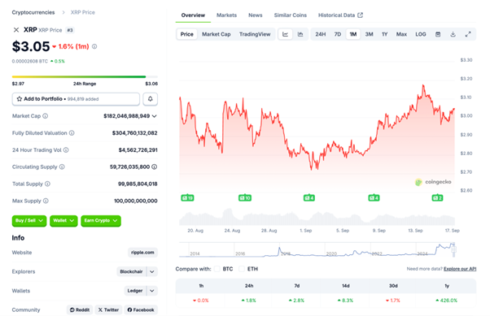Switch to line chart view icon
490x316 pixels.
[x=286, y=34]
